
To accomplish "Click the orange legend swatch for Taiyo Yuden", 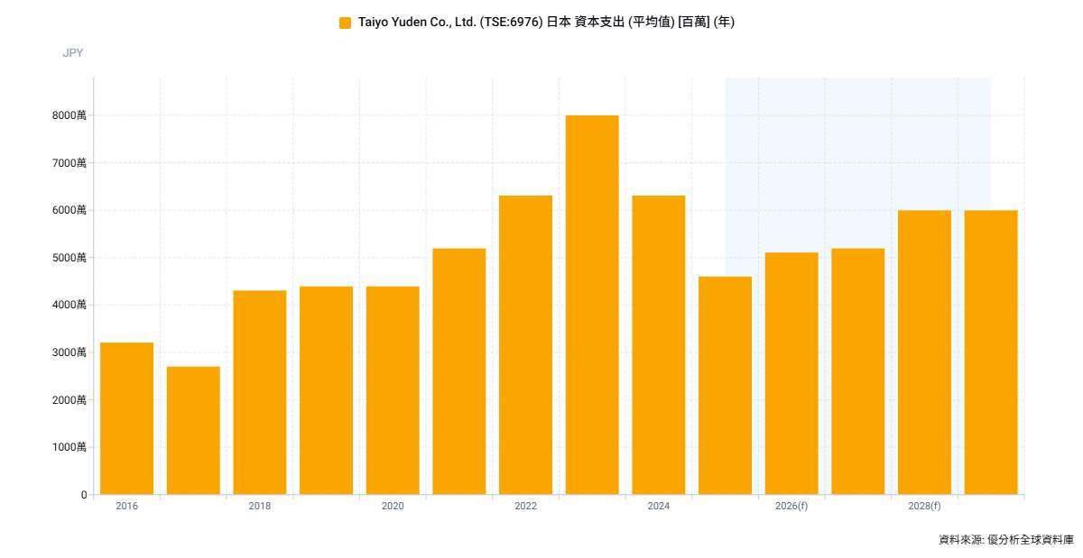I will [x=345, y=23].
